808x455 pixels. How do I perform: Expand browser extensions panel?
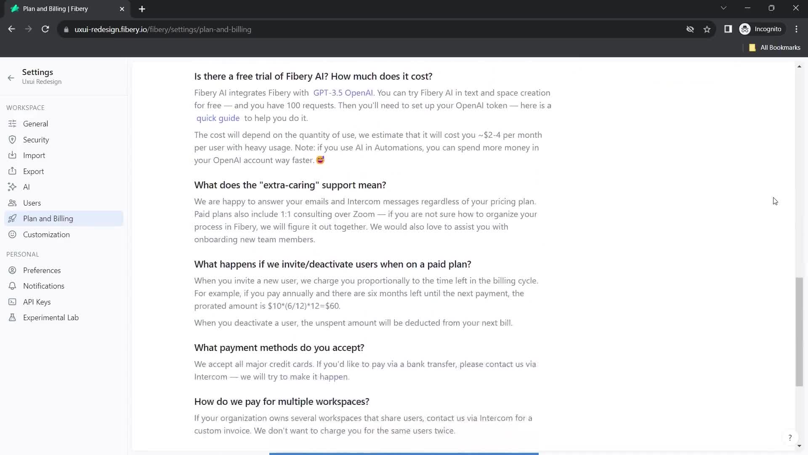[x=728, y=29]
